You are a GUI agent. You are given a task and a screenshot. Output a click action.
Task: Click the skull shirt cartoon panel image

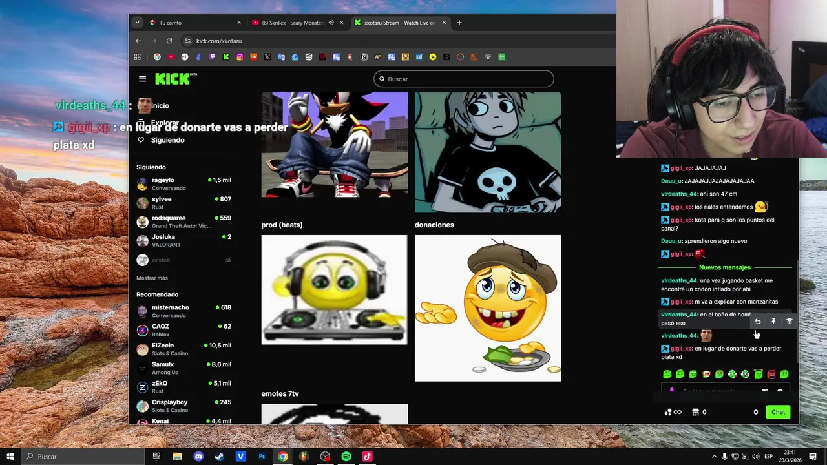[x=488, y=152]
